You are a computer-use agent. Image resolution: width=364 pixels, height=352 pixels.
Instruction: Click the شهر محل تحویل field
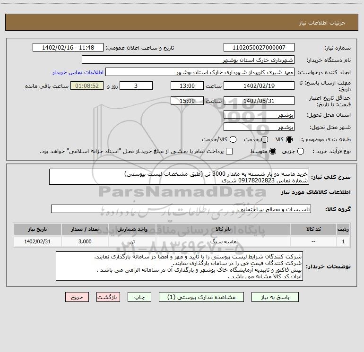point(259,127)
